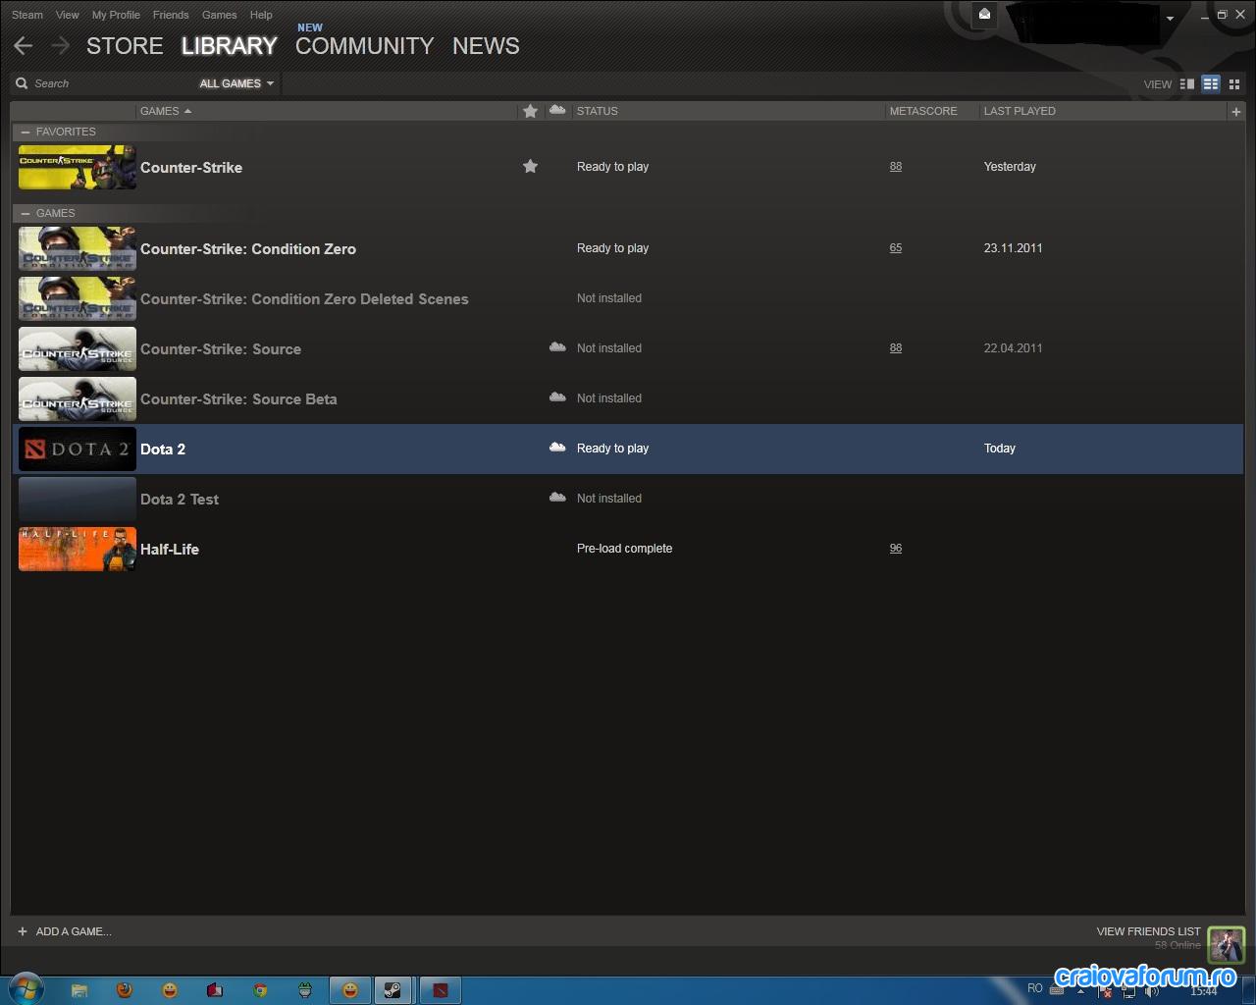Select the Steam taskbar button
Image resolution: width=1256 pixels, height=1005 pixels.
(392, 990)
